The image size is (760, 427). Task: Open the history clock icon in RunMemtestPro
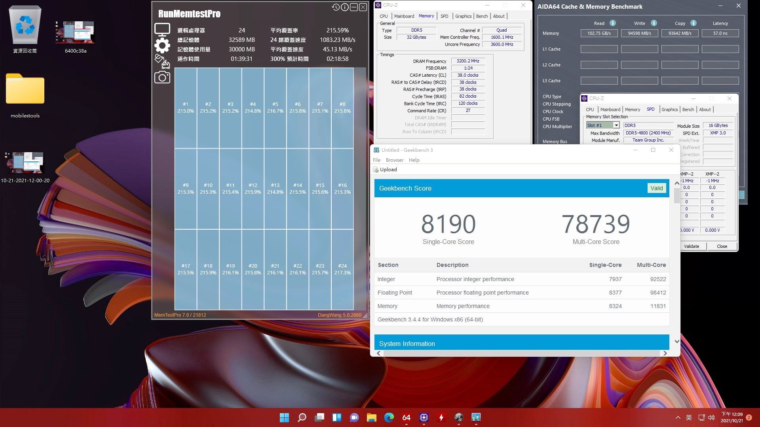click(336, 7)
